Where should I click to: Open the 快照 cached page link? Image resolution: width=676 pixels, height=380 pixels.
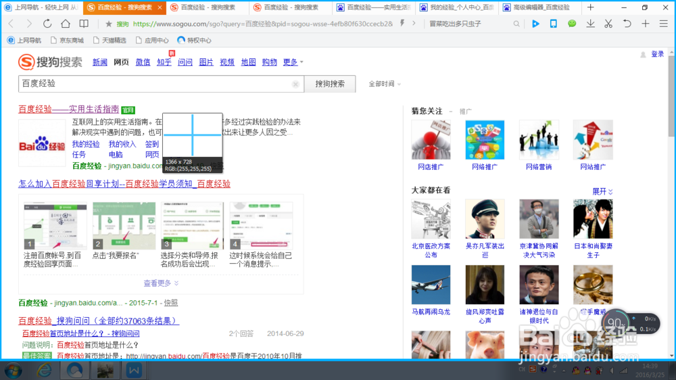click(171, 303)
